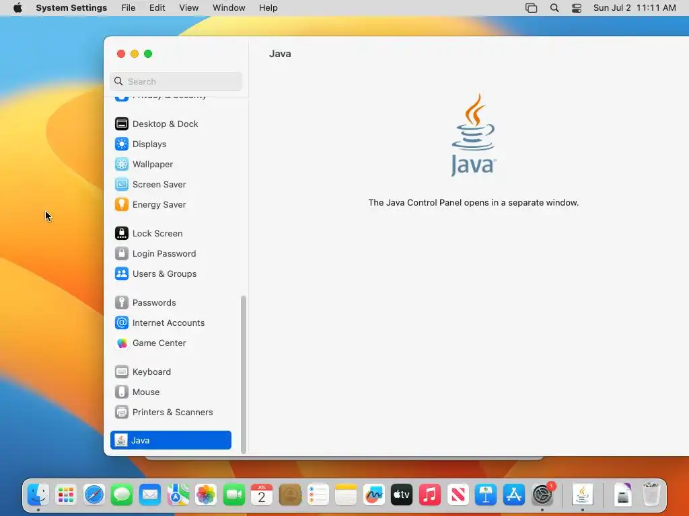The image size is (689, 516).
Task: Click System Settings gear icon in Dock
Action: tap(542, 495)
